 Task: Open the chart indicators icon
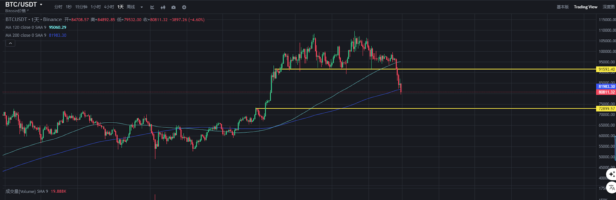pyautogui.click(x=152, y=7)
